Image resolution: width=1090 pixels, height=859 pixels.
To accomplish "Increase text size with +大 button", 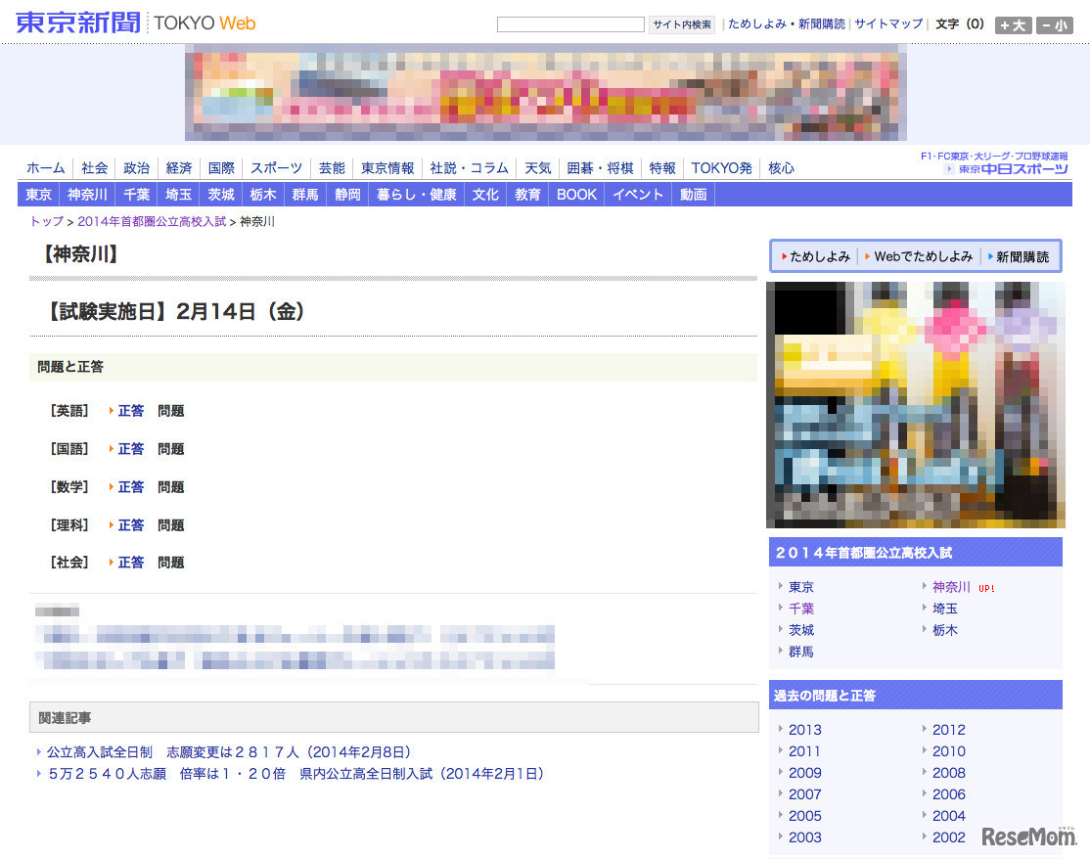I will 1013,25.
